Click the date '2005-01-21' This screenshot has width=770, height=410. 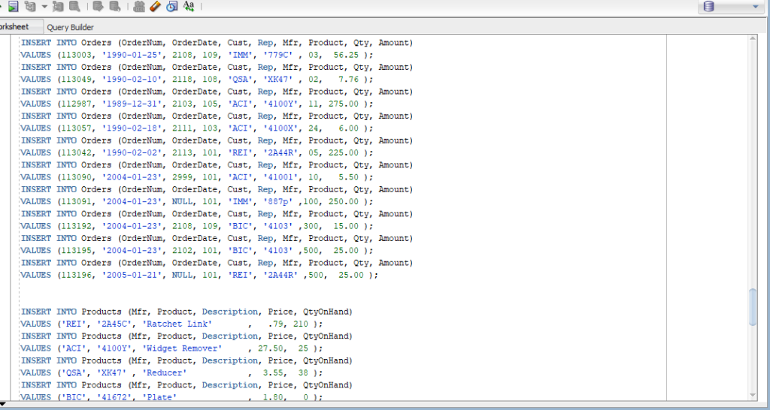[x=132, y=276]
